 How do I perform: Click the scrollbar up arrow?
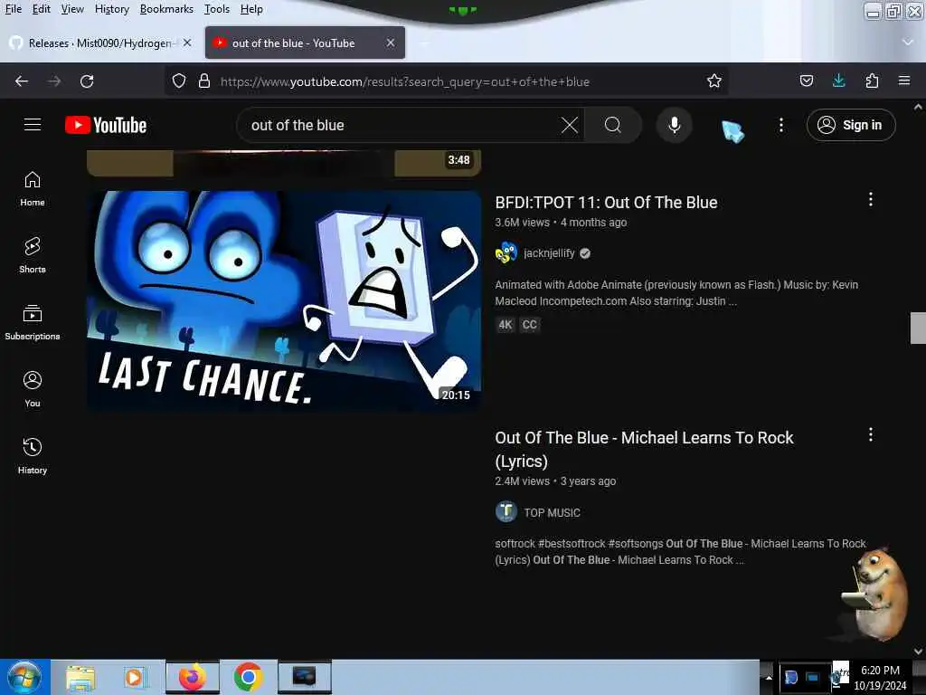pyautogui.click(x=918, y=108)
